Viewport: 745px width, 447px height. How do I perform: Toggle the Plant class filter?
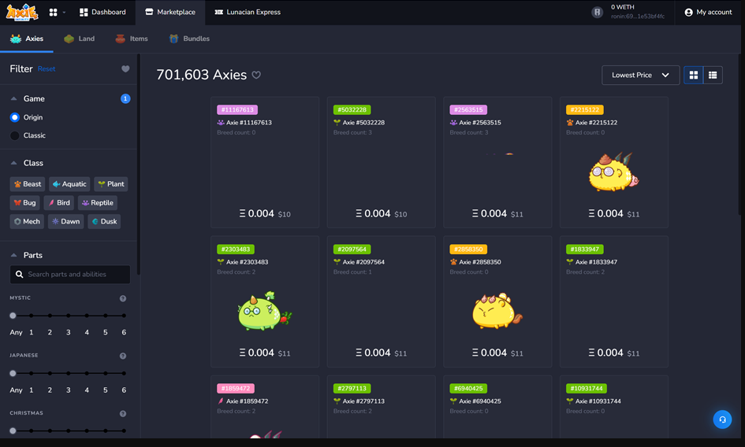(x=110, y=184)
